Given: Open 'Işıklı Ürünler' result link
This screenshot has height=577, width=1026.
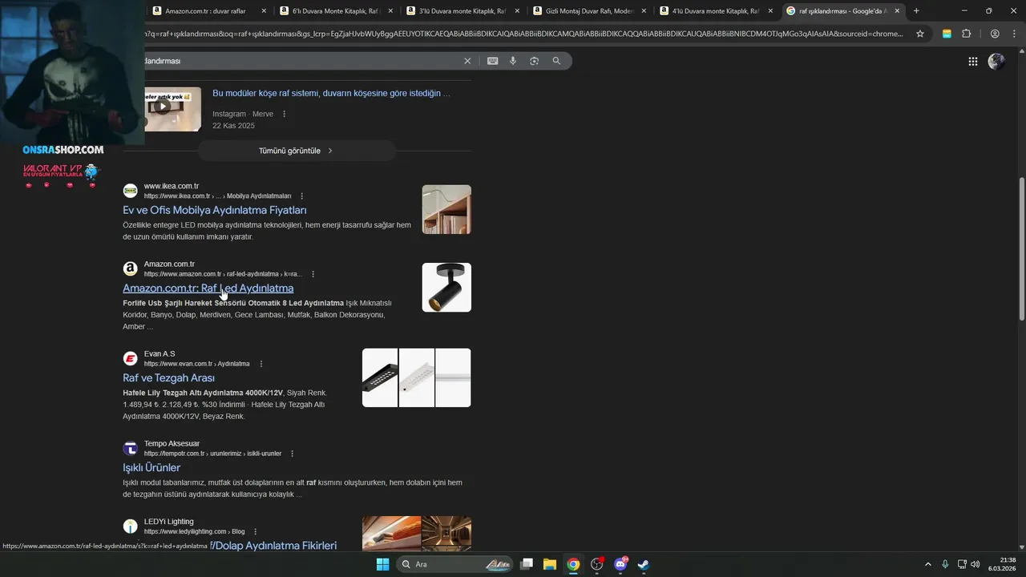Looking at the screenshot, I should 151,467.
